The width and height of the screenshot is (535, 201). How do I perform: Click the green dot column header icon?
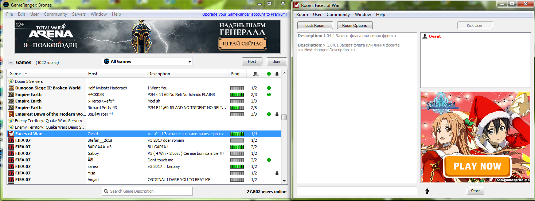point(269,74)
